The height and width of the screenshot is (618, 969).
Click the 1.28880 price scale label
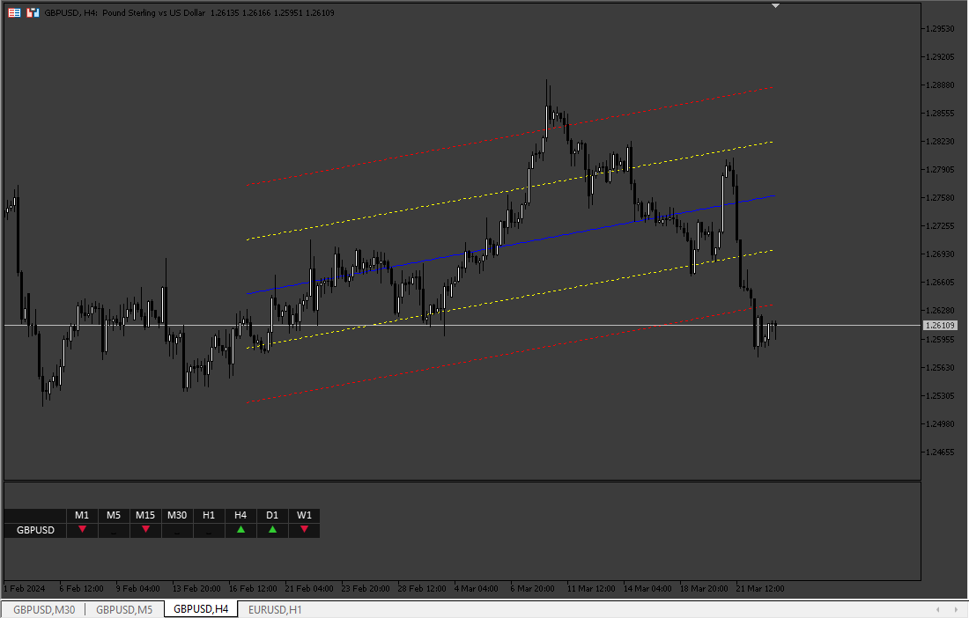[940, 85]
